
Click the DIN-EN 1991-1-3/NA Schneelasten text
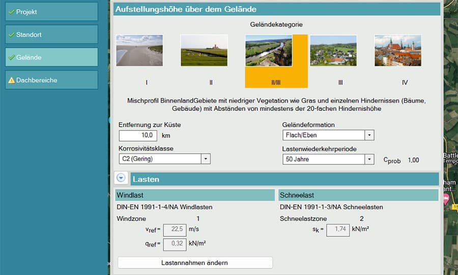pyautogui.click(x=331, y=207)
